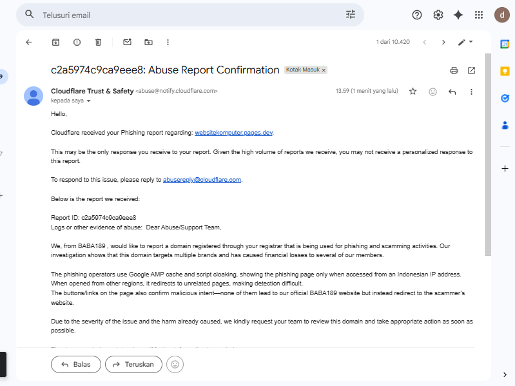Image resolution: width=515 pixels, height=386 pixels.
Task: Open Gemini sparkle assistant
Action: click(x=458, y=15)
